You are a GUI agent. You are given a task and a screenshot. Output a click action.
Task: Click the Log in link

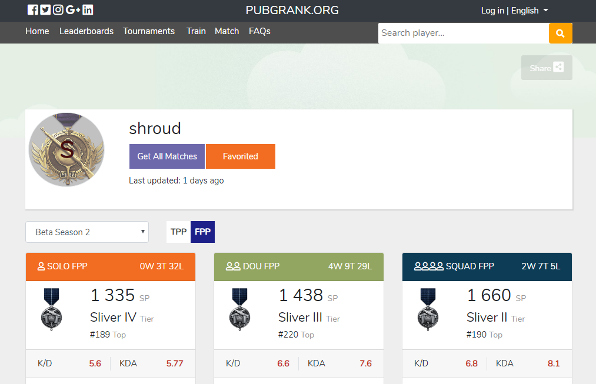tap(492, 10)
